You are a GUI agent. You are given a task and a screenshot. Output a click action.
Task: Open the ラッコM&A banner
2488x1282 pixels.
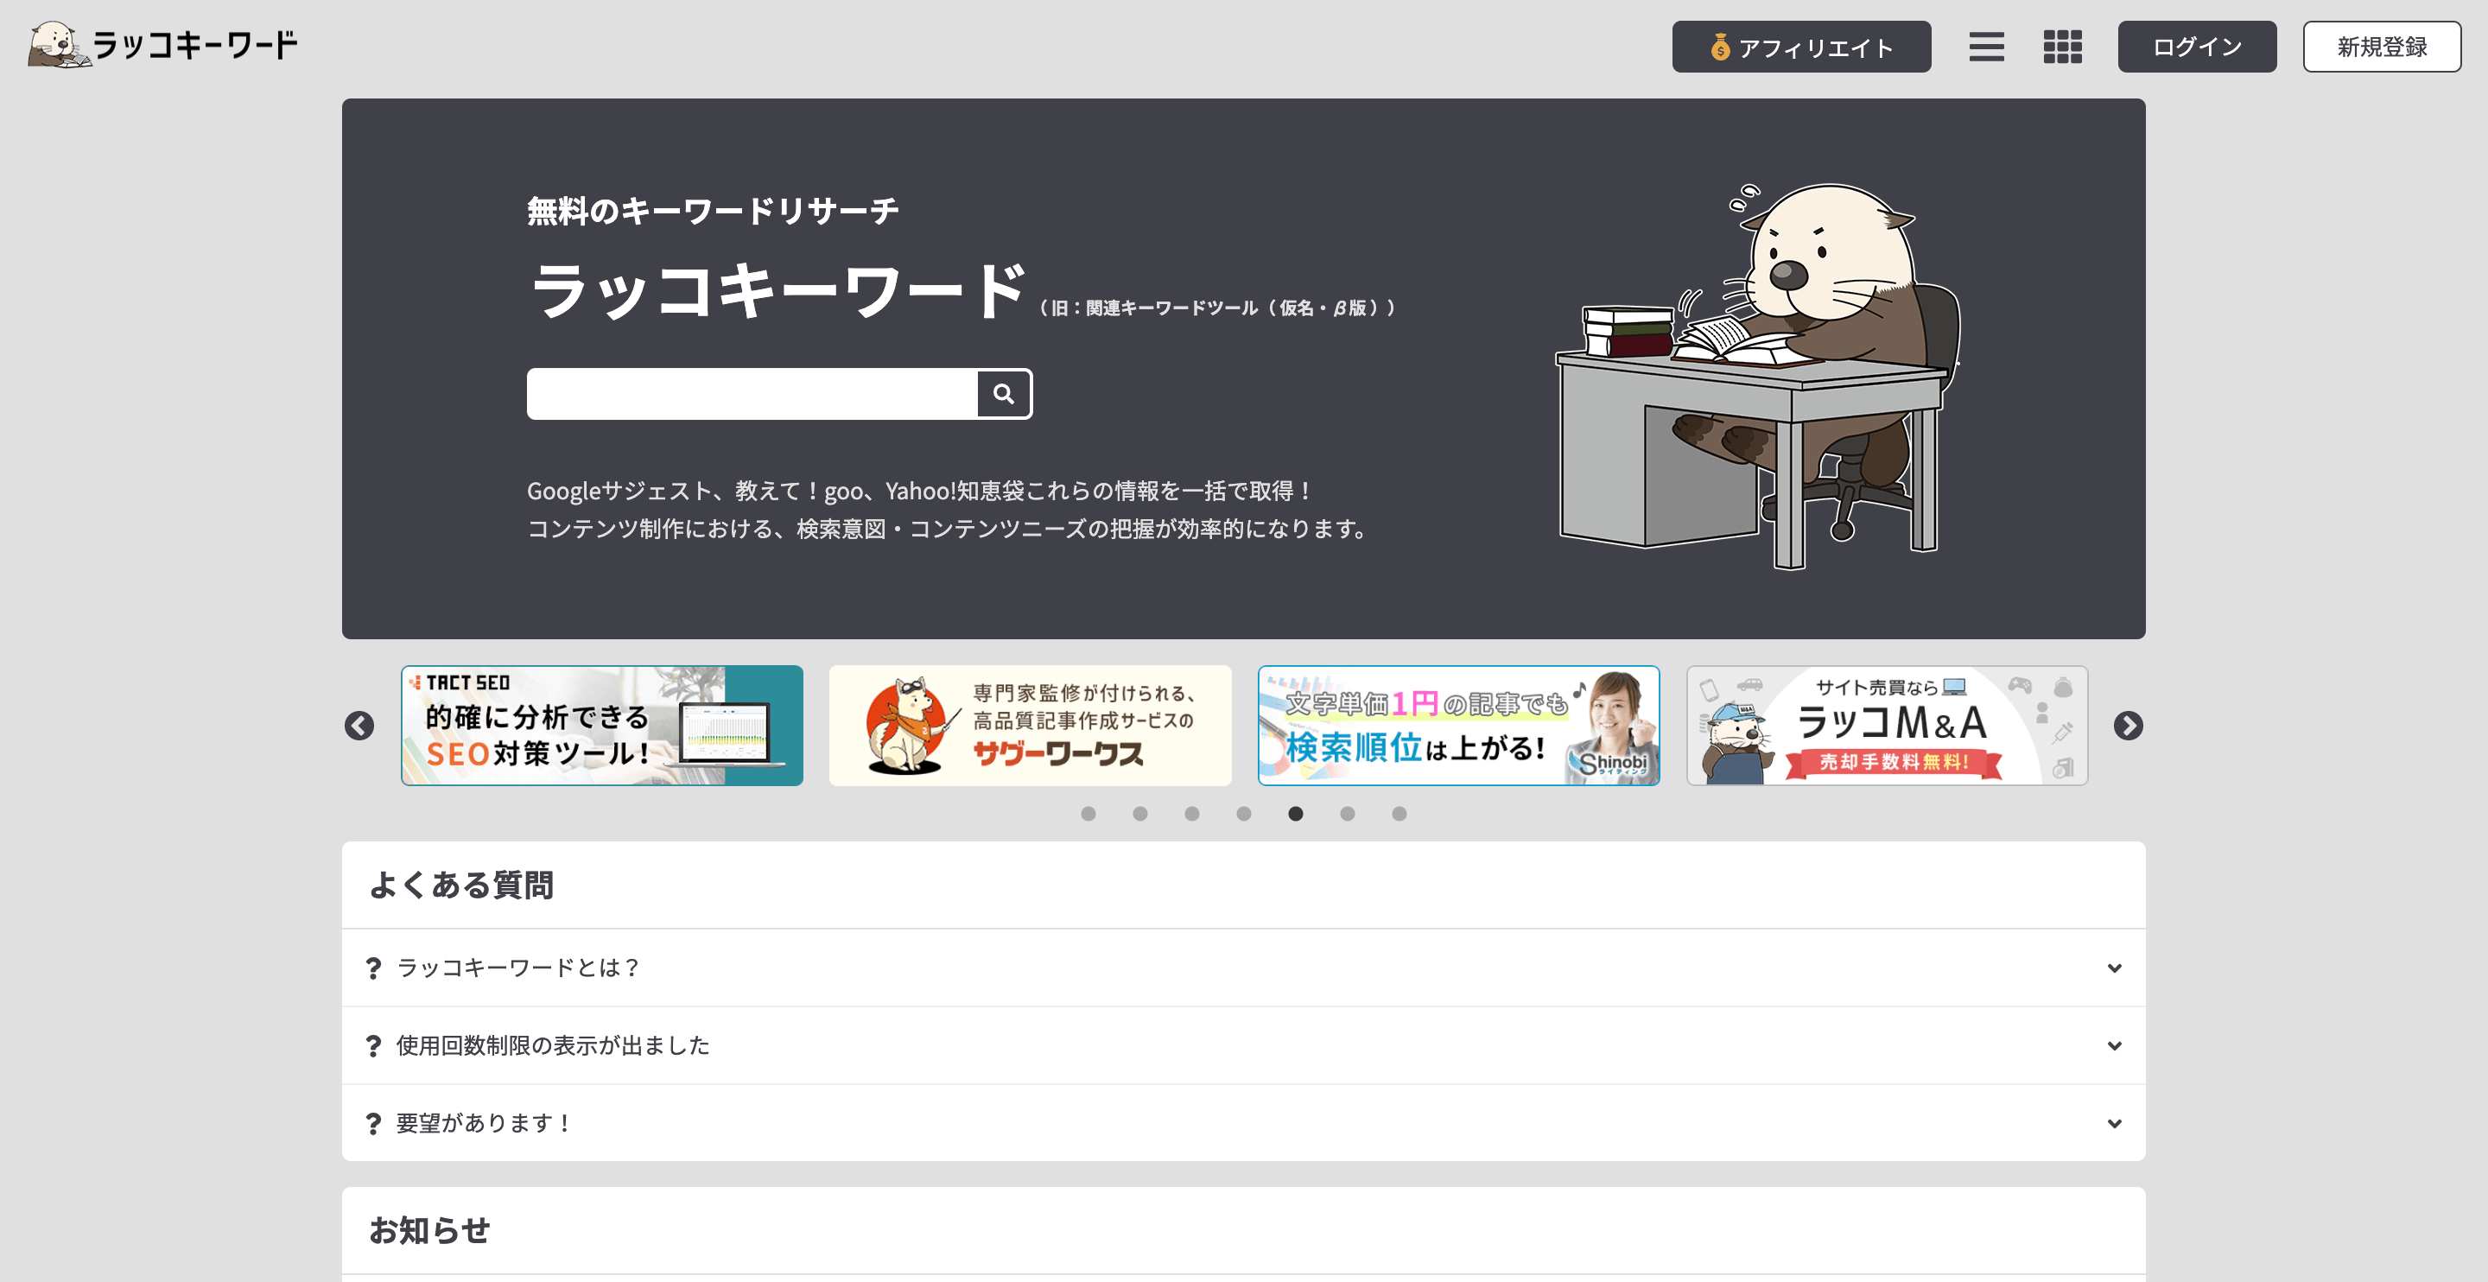click(x=1888, y=725)
